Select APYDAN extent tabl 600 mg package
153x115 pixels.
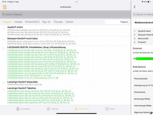pos(39,30)
